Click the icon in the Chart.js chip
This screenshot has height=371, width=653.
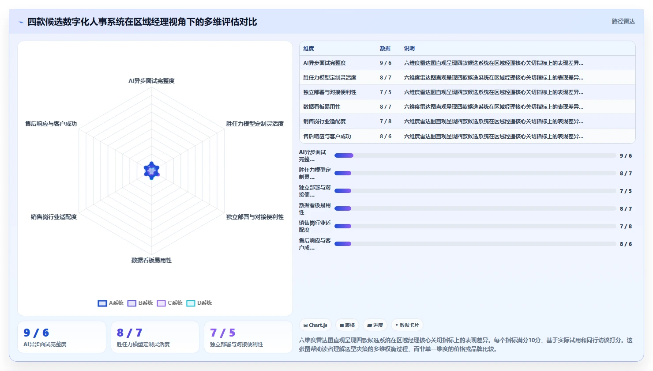(305, 326)
